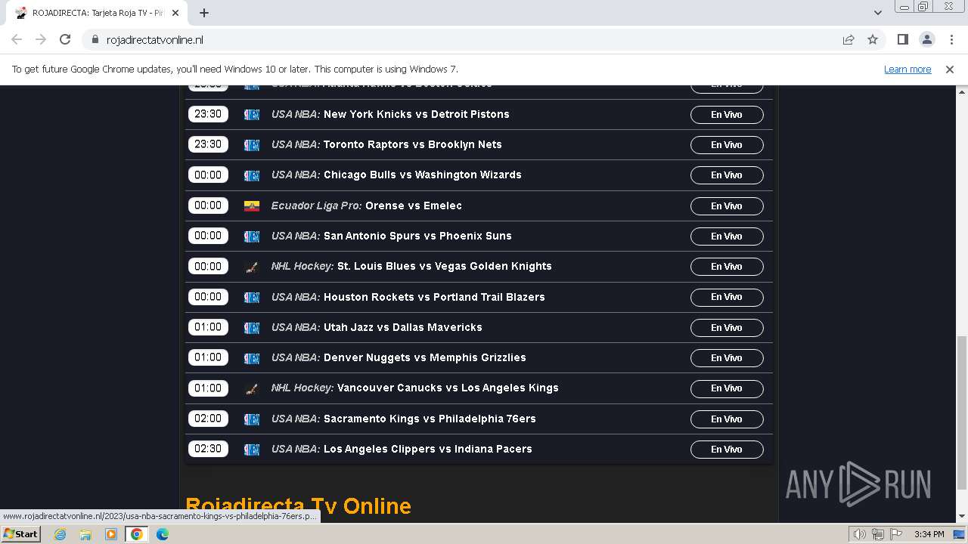Click hockey icon in Blues vs Golden Knights row

pyautogui.click(x=252, y=267)
